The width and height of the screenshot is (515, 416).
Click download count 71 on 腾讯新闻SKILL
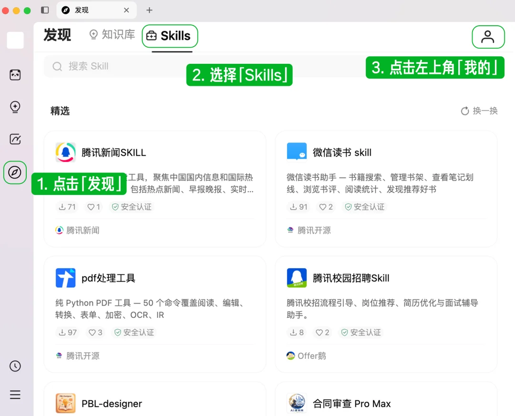[x=67, y=207]
